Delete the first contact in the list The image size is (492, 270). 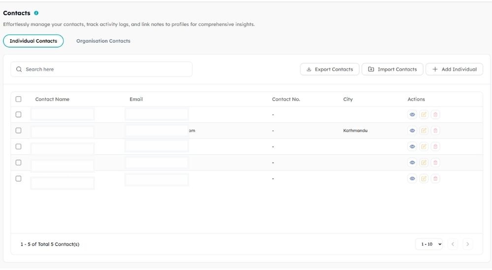pyautogui.click(x=435, y=115)
